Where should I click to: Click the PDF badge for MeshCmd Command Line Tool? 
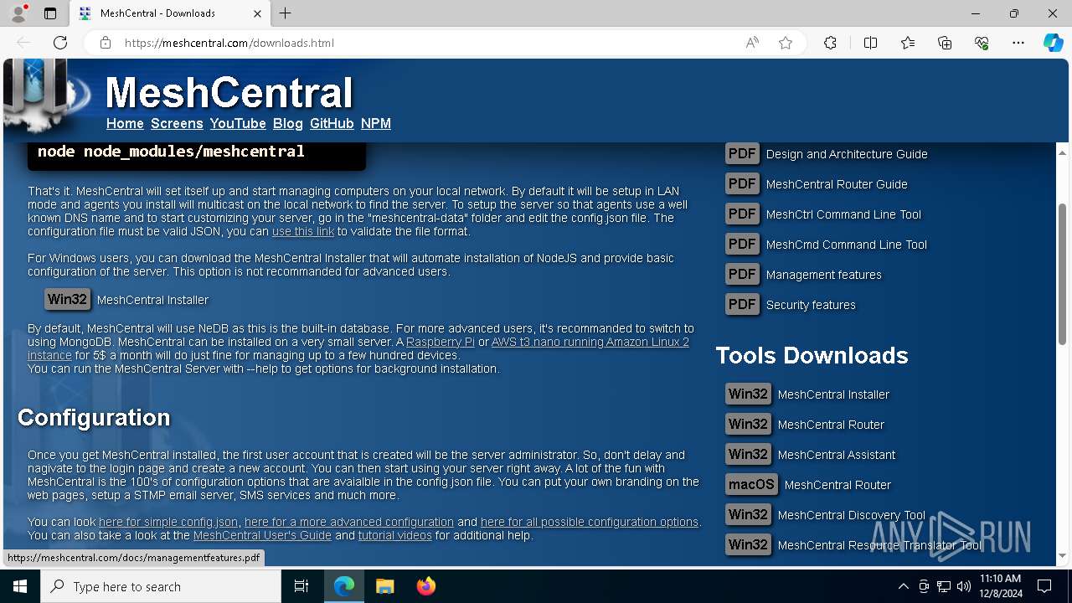coord(742,244)
